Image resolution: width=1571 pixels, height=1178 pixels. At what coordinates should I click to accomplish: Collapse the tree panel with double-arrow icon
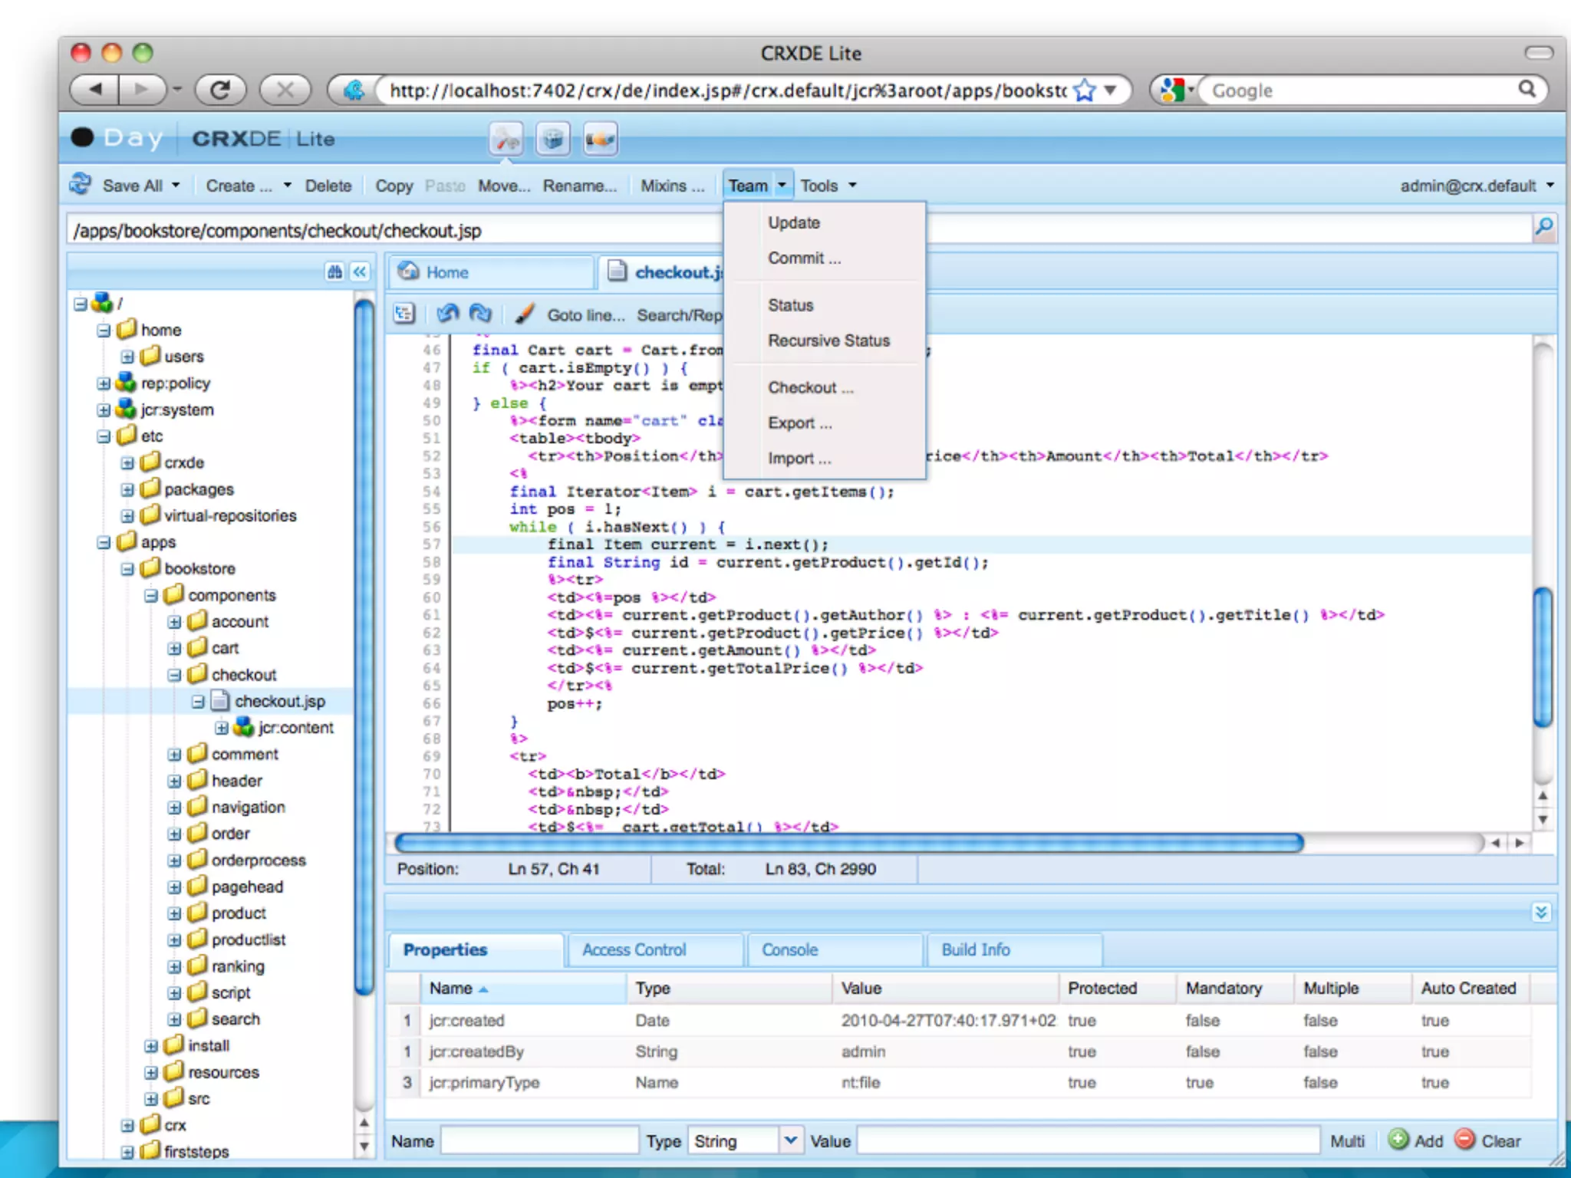click(x=360, y=271)
